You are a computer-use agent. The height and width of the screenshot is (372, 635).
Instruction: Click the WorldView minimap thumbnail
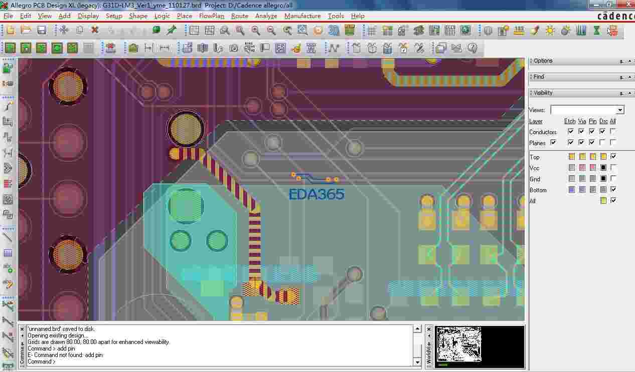pyautogui.click(x=459, y=344)
